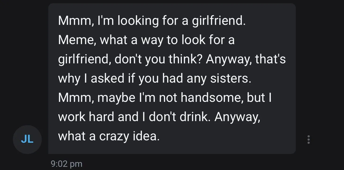Tap the vertical ellipsis beside the message
The width and height of the screenshot is (344, 170).
pyautogui.click(x=308, y=139)
